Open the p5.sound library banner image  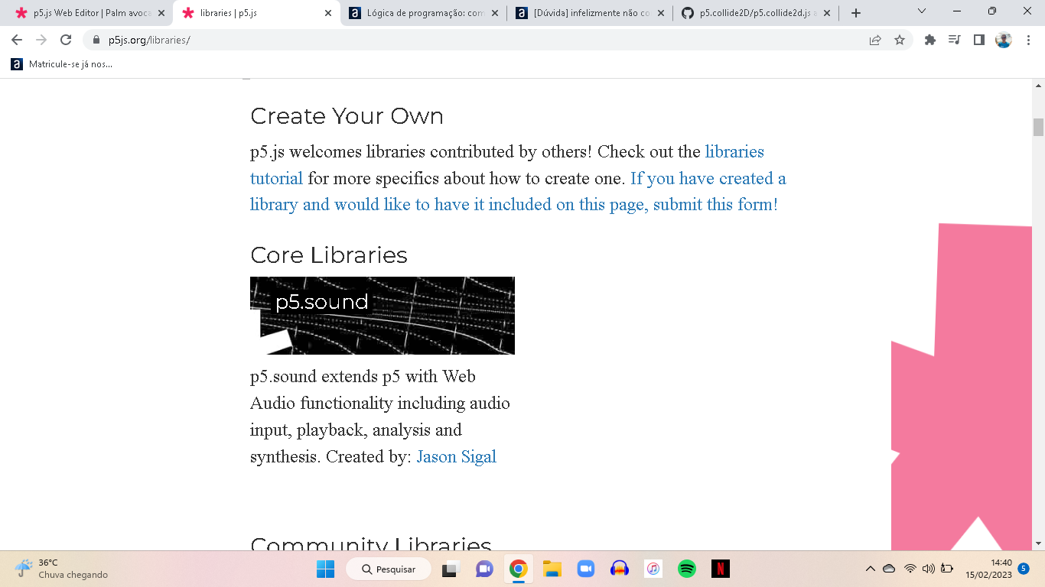(x=383, y=316)
